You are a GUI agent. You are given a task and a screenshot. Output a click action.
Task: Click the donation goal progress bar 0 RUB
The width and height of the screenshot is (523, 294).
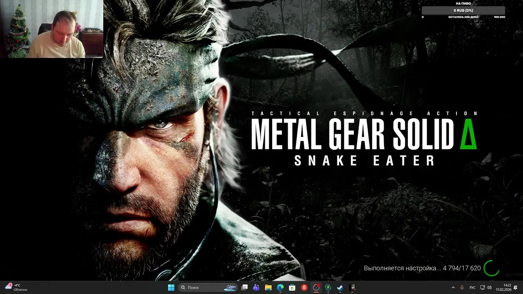463,11
